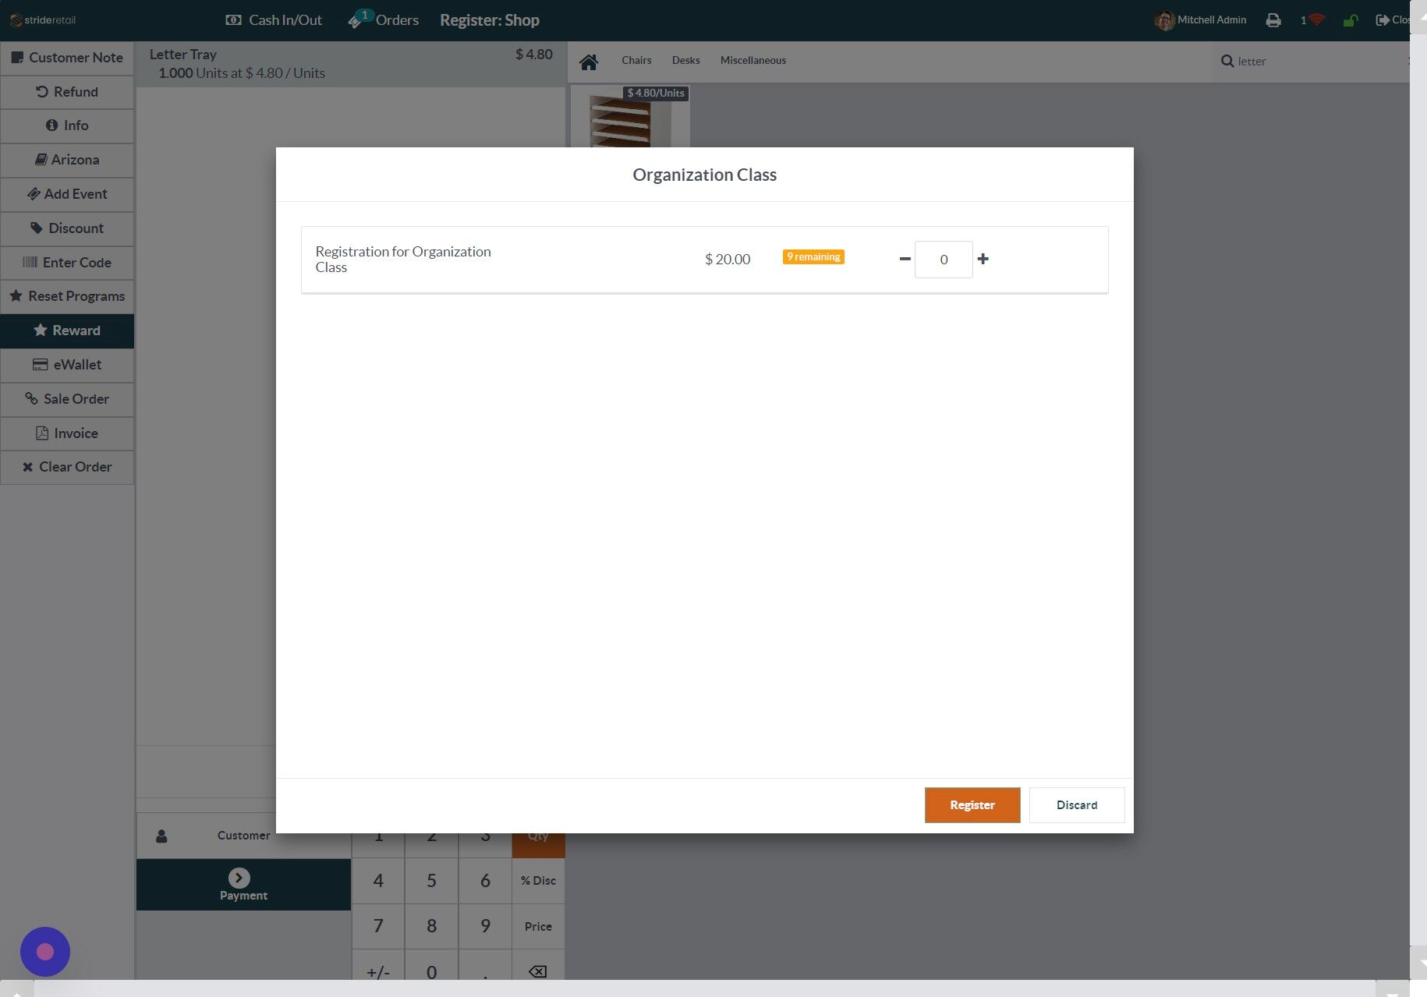Image resolution: width=1427 pixels, height=997 pixels.
Task: Click numpad key 8
Action: (x=431, y=926)
